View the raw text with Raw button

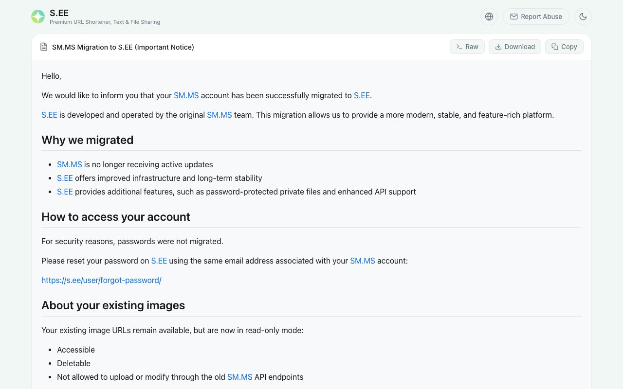click(x=467, y=47)
